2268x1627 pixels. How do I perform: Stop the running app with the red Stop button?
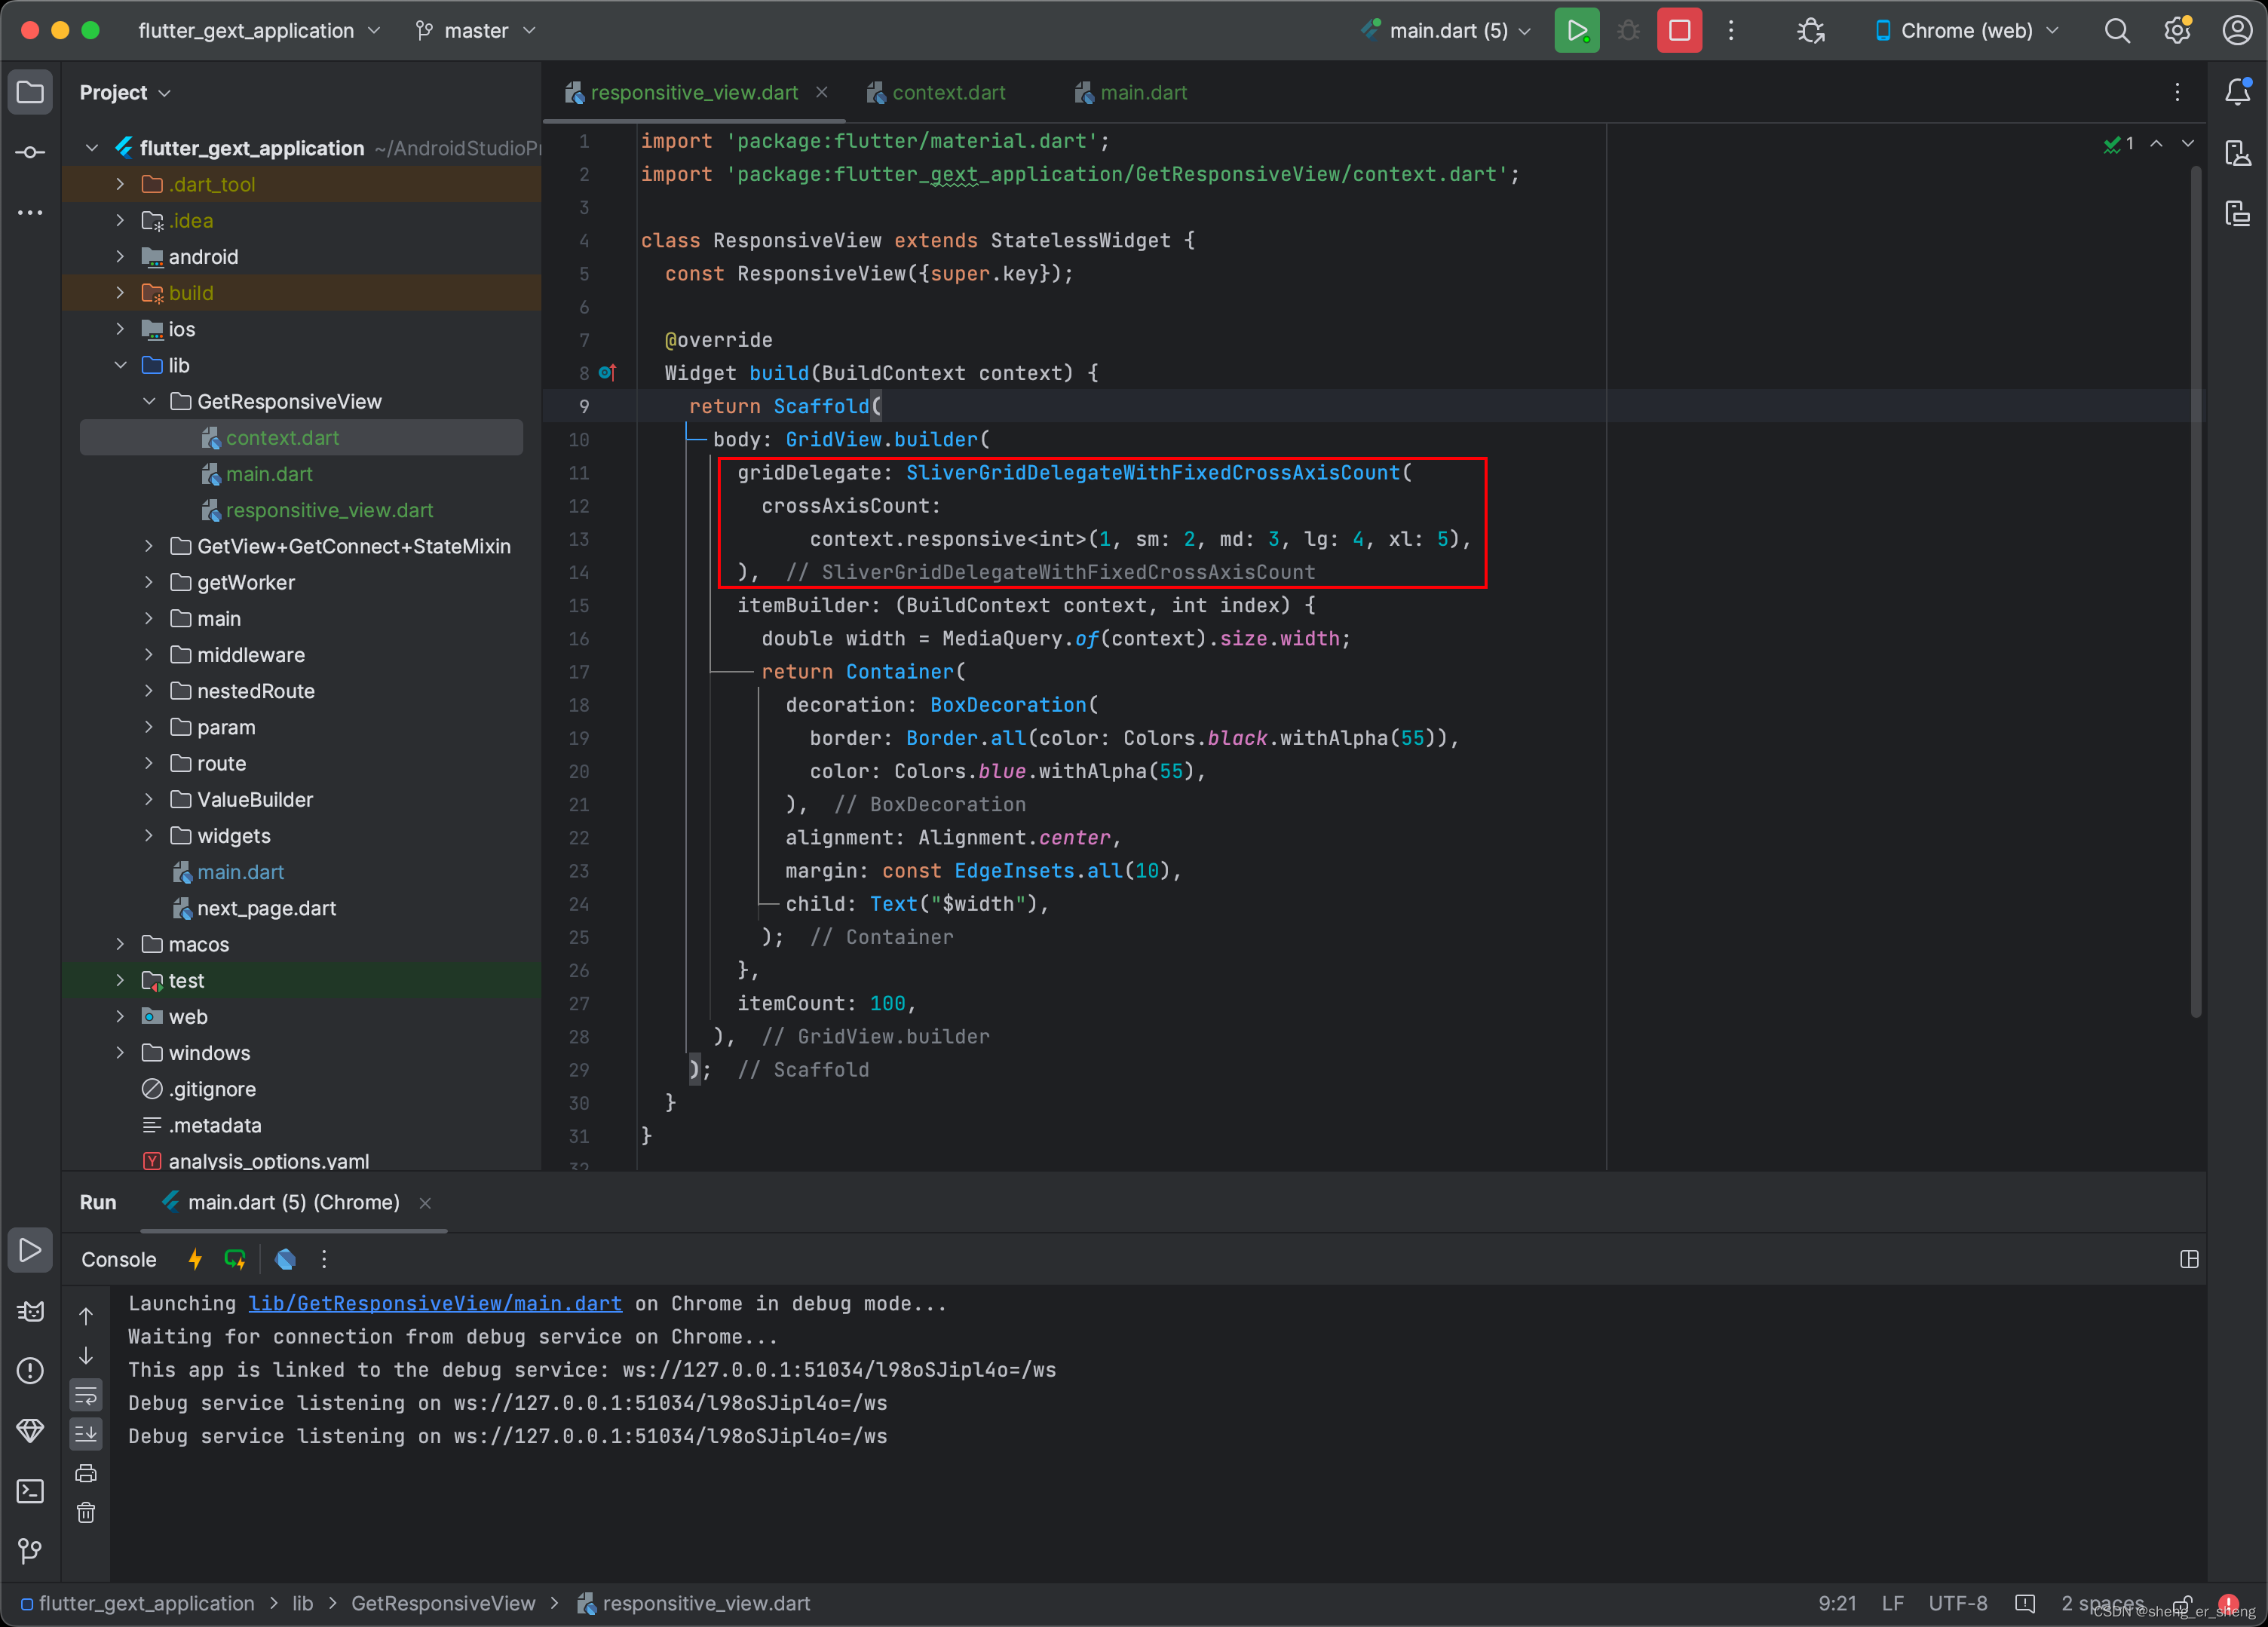coord(1679,31)
